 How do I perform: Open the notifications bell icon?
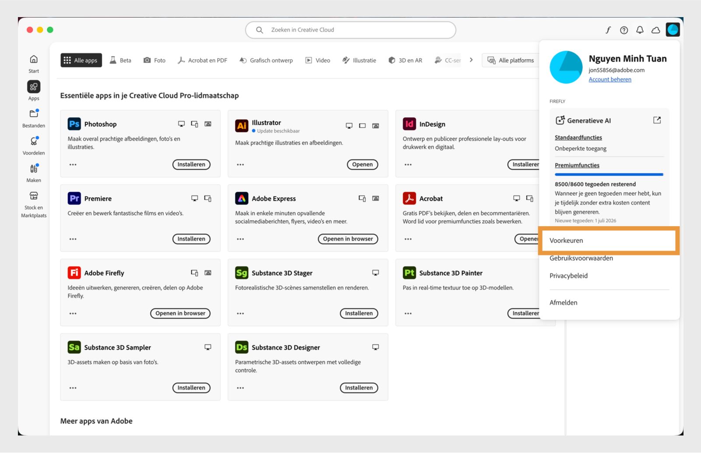coord(640,30)
